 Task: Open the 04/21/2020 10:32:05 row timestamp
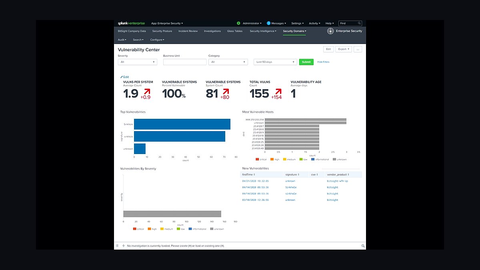[x=255, y=181]
